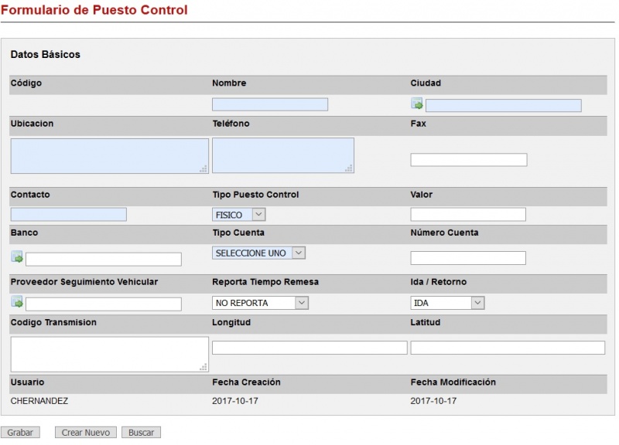
Task: Click the Contacto input field
Action: tap(69, 215)
